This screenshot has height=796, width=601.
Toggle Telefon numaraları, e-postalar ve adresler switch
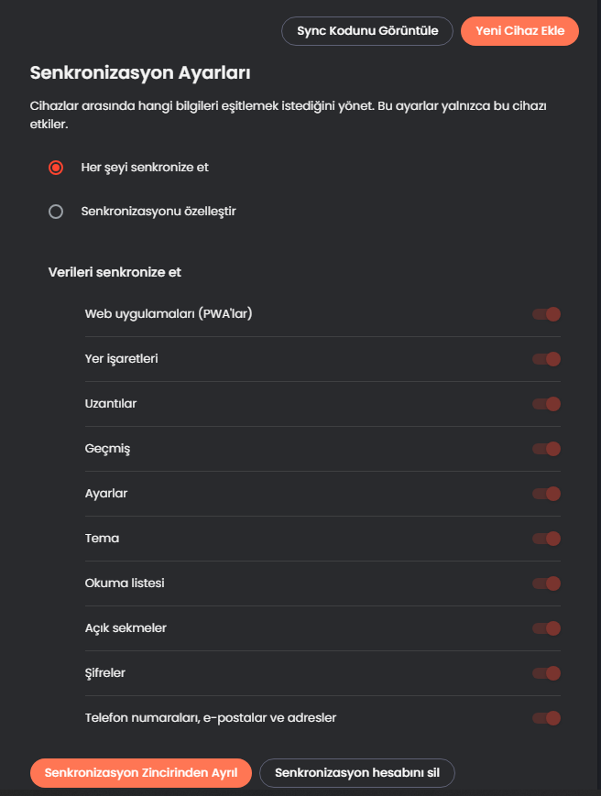(547, 718)
